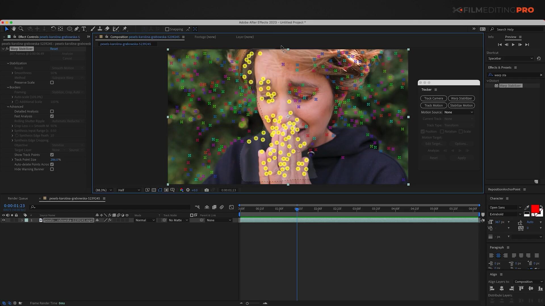545x306 pixels.
Task: Click the Track Camera button
Action: [433, 98]
